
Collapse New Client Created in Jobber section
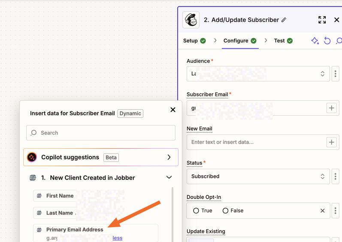click(169, 177)
